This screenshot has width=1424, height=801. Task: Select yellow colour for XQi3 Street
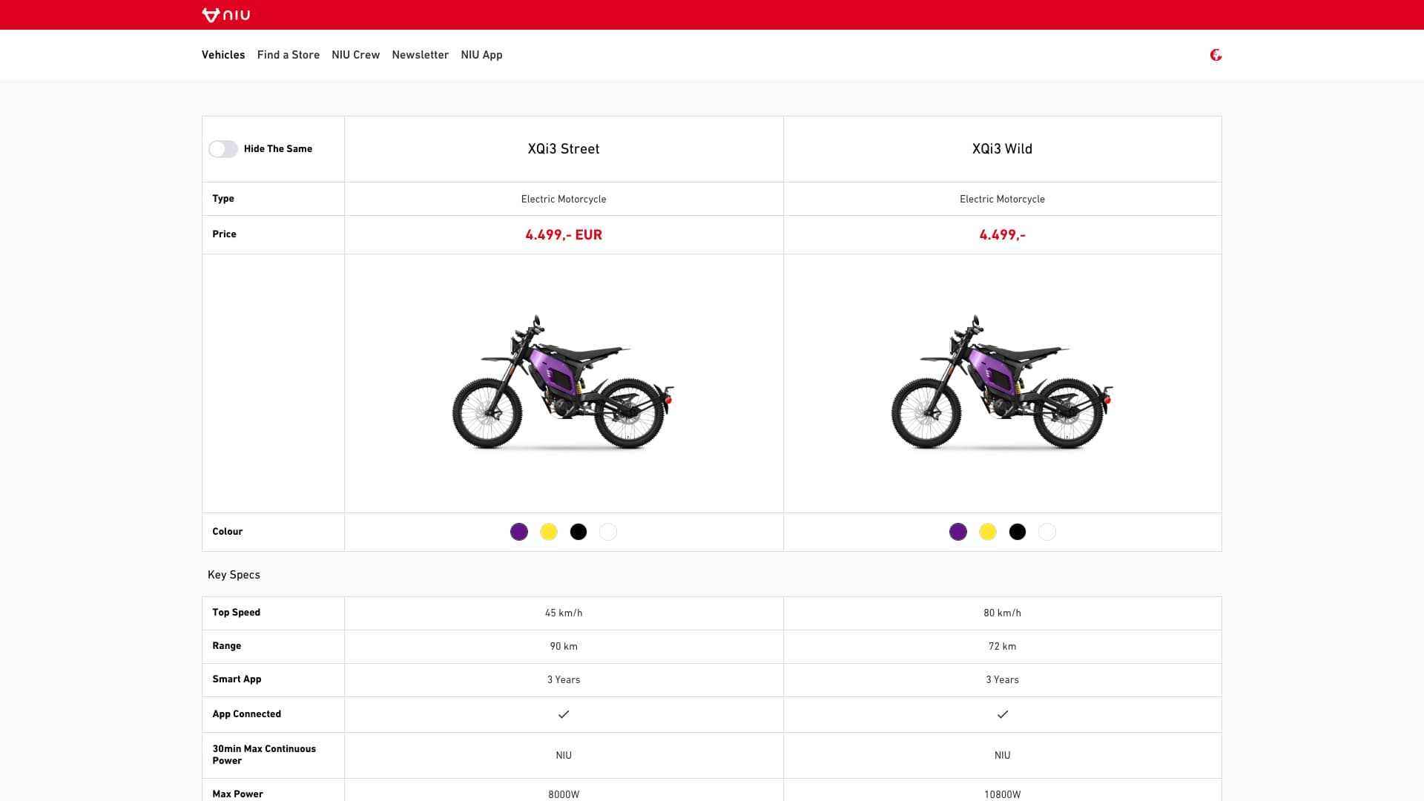pyautogui.click(x=549, y=532)
